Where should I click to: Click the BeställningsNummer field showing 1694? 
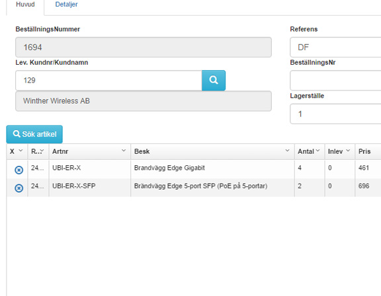point(144,48)
